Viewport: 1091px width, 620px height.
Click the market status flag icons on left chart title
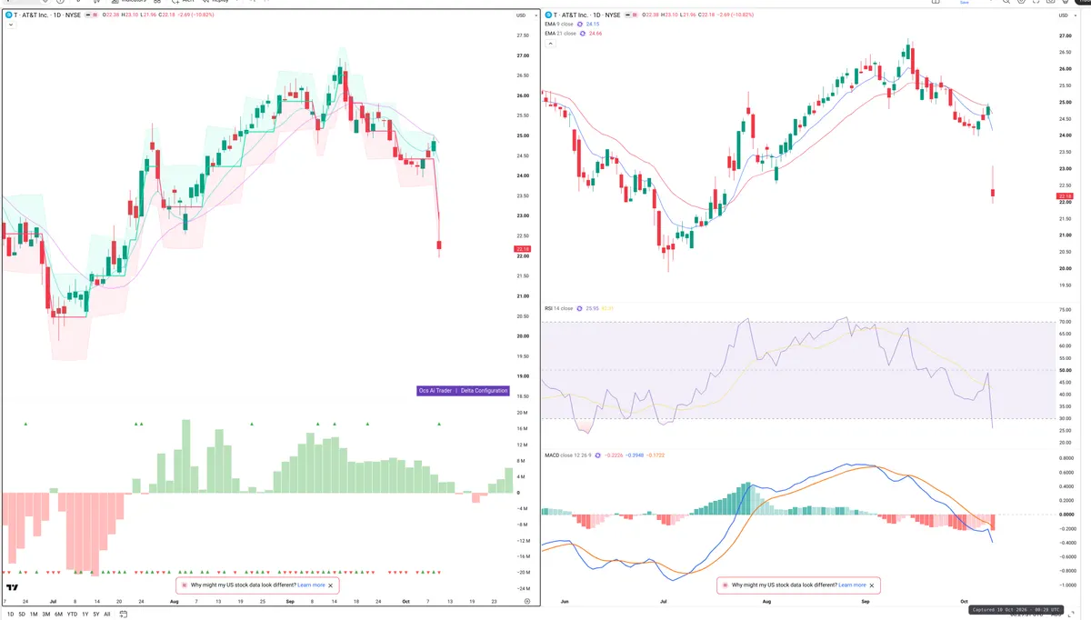tap(91, 15)
